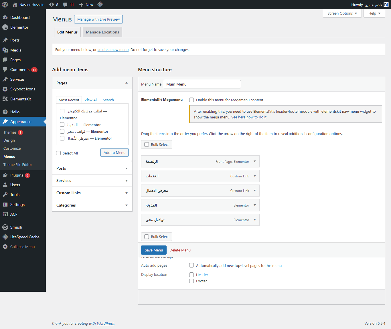Image resolution: width=391 pixels, height=329 pixels.
Task: Check the معرض الأعمال — Elementor page checkbox
Action: click(x=62, y=138)
